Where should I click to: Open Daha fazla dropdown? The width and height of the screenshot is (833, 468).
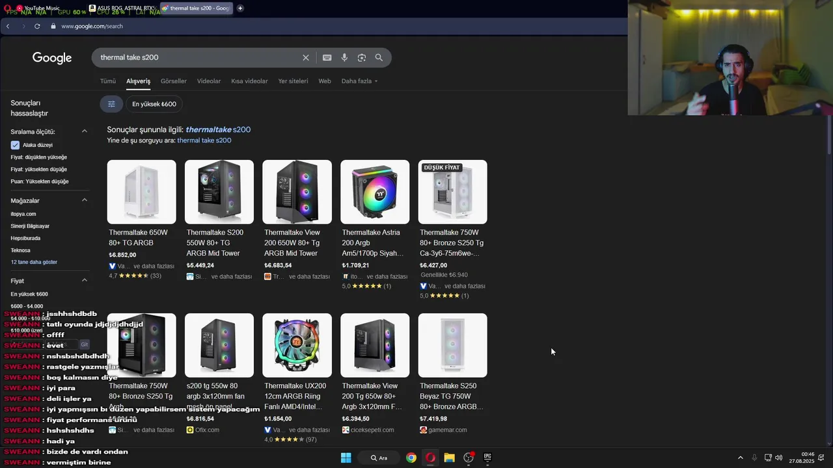359,81
